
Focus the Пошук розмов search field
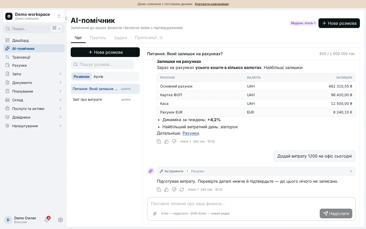coord(102,64)
